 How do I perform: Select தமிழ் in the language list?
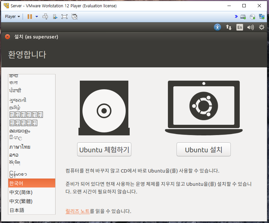32,108
